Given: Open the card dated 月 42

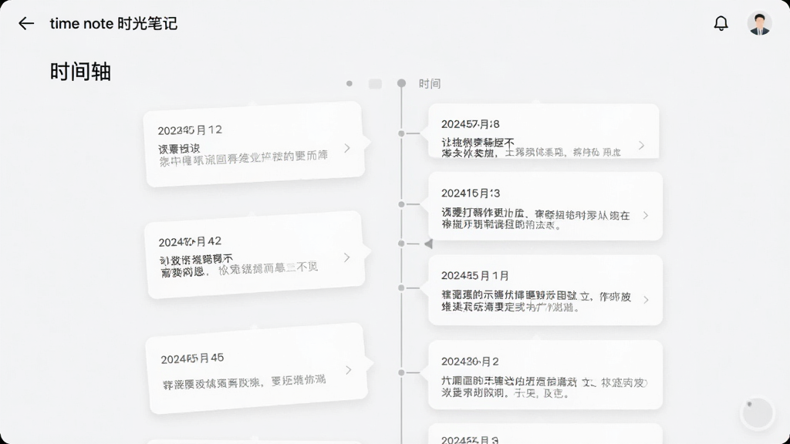Looking at the screenshot, I should click(255, 254).
